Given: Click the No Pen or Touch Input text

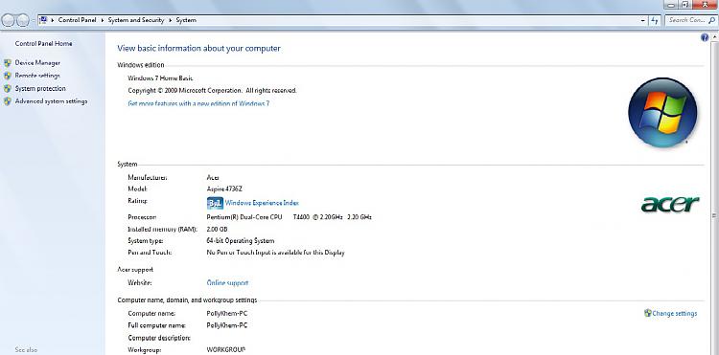Looking at the screenshot, I should pos(275,252).
